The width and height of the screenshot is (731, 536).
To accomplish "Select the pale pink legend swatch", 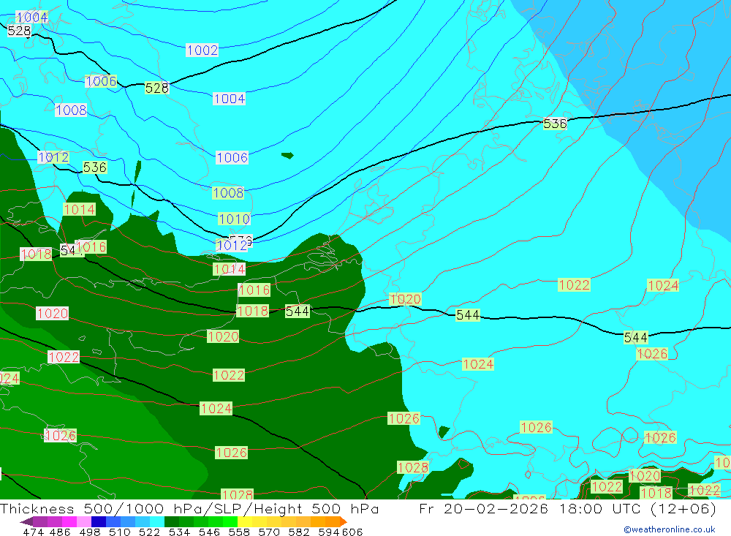I will [x=84, y=521].
